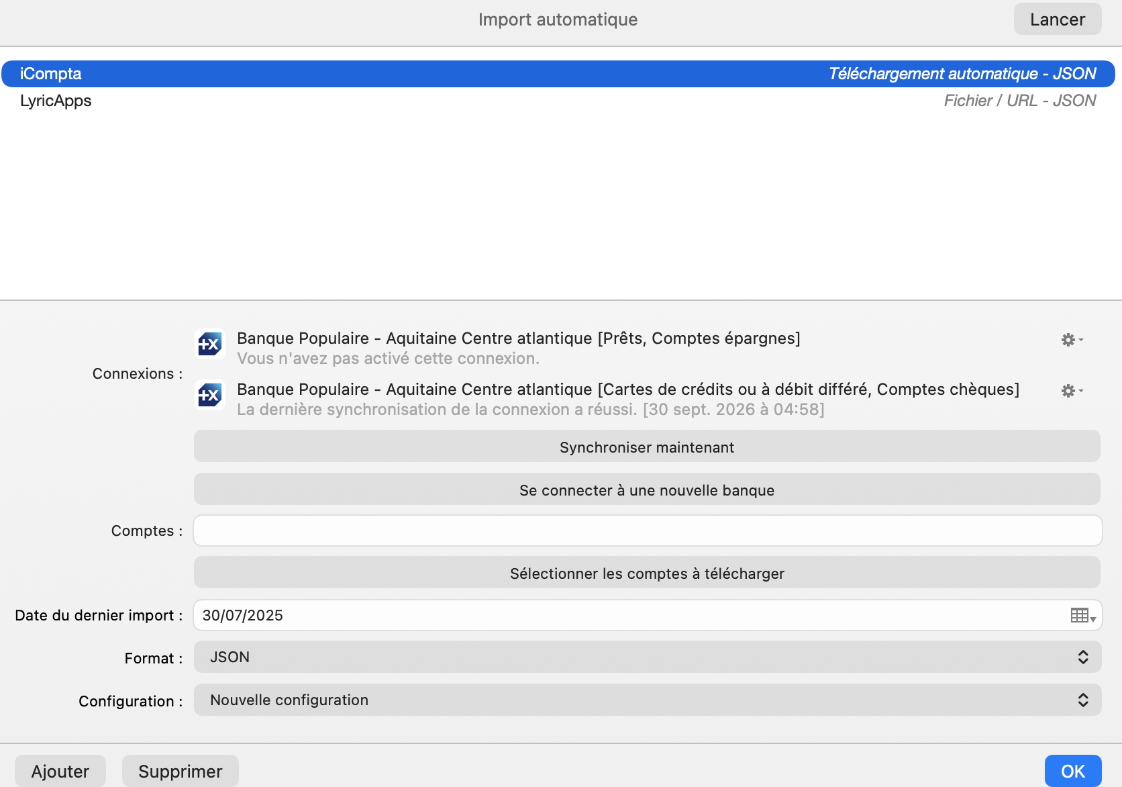The height and width of the screenshot is (787, 1122).
Task: Open gear menu for Cartes de crédits connection
Action: pyautogui.click(x=1072, y=391)
